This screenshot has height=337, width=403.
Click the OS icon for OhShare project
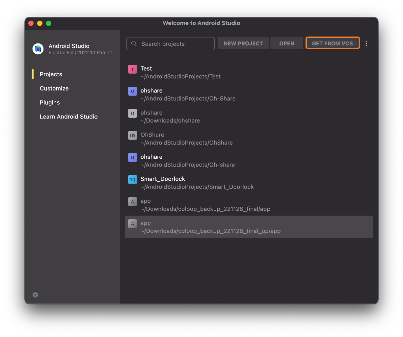[132, 135]
